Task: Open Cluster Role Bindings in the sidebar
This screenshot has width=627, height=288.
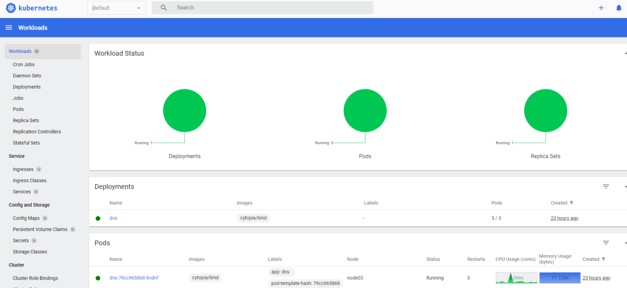Action: tap(35, 278)
